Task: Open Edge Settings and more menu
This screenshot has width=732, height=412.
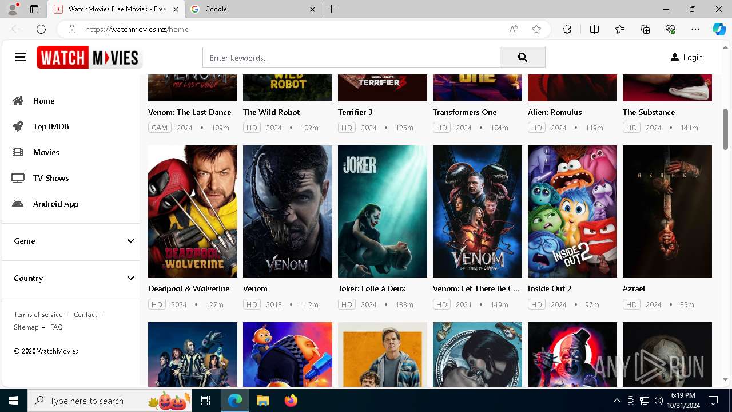Action: click(695, 29)
